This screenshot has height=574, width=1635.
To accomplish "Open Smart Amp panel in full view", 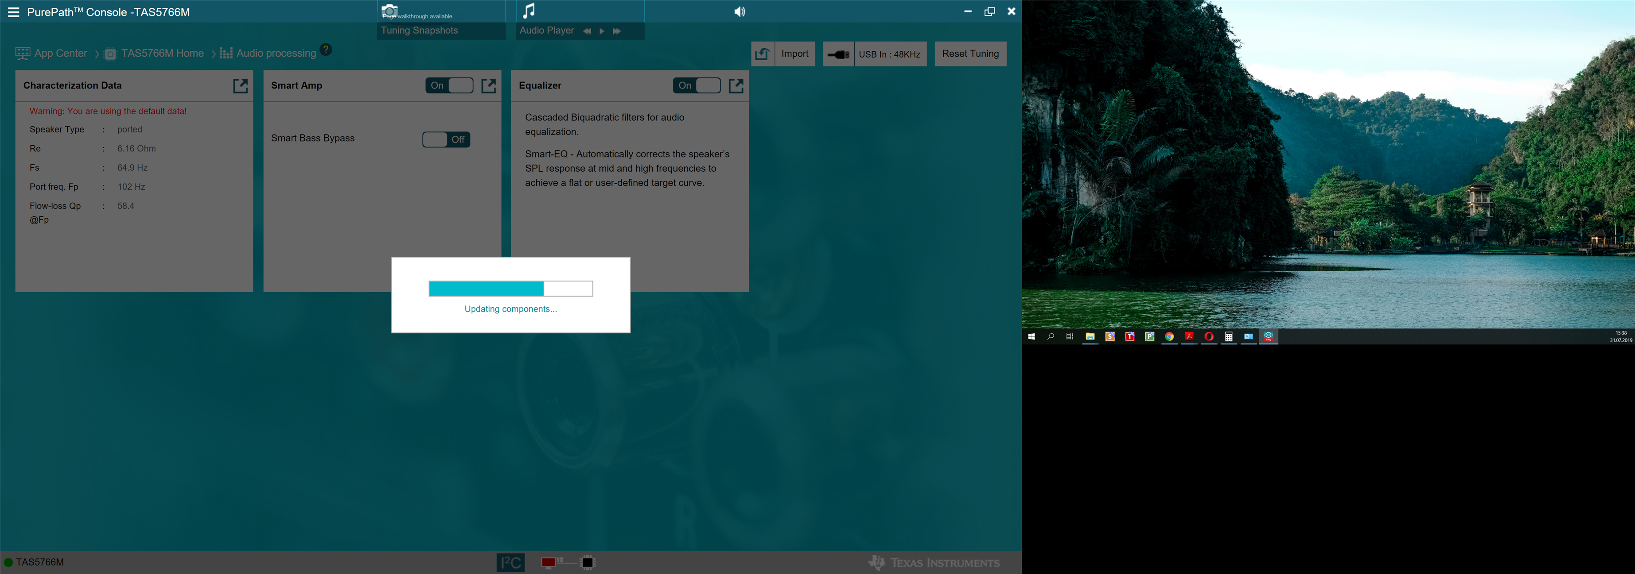I will tap(489, 85).
